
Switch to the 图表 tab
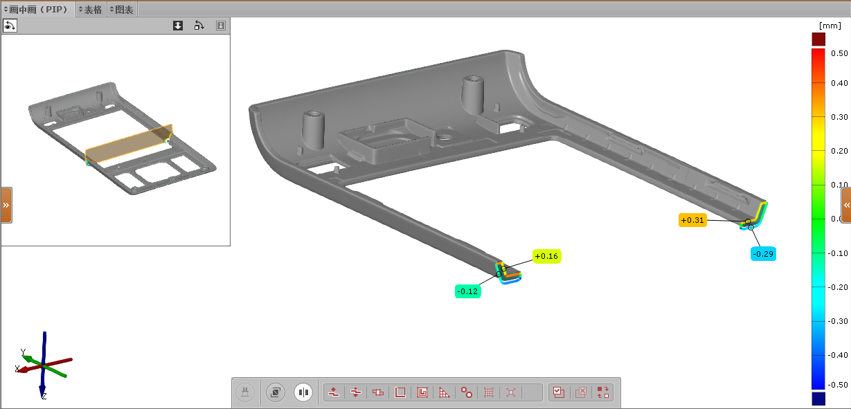(x=123, y=9)
